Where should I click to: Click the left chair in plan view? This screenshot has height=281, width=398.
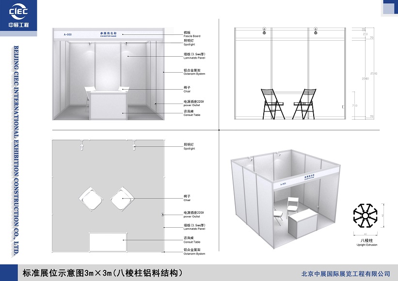pos(89,199)
